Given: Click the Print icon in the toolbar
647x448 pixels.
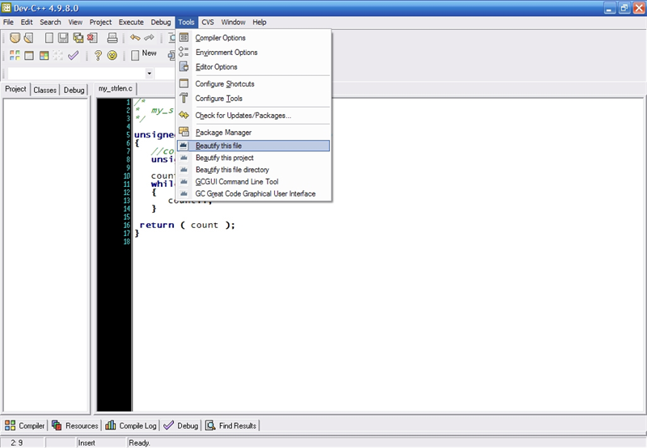Looking at the screenshot, I should click(112, 38).
